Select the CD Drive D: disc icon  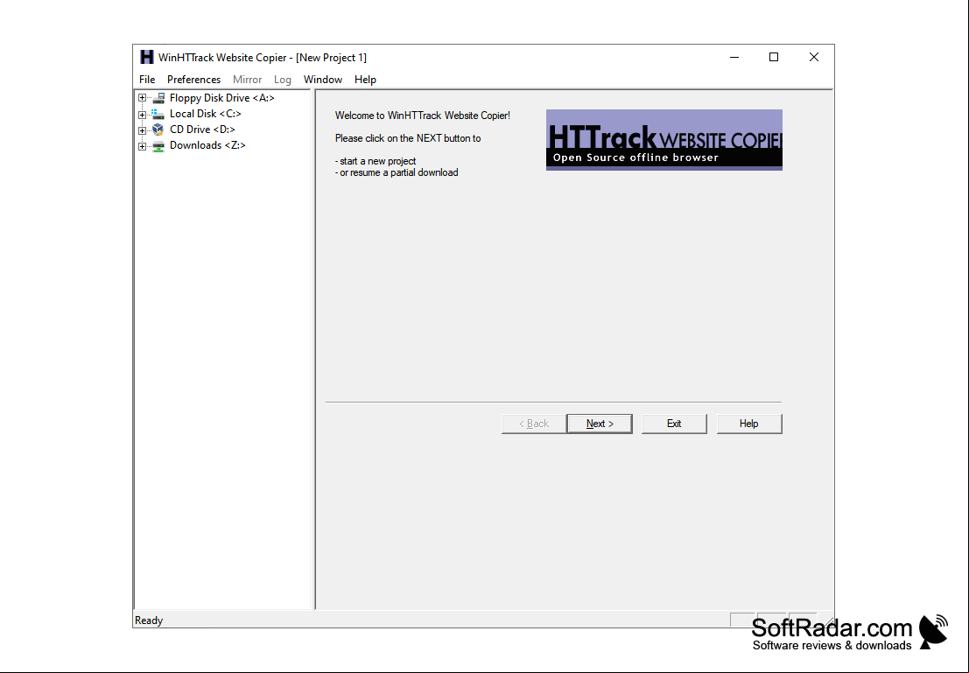coord(158,130)
